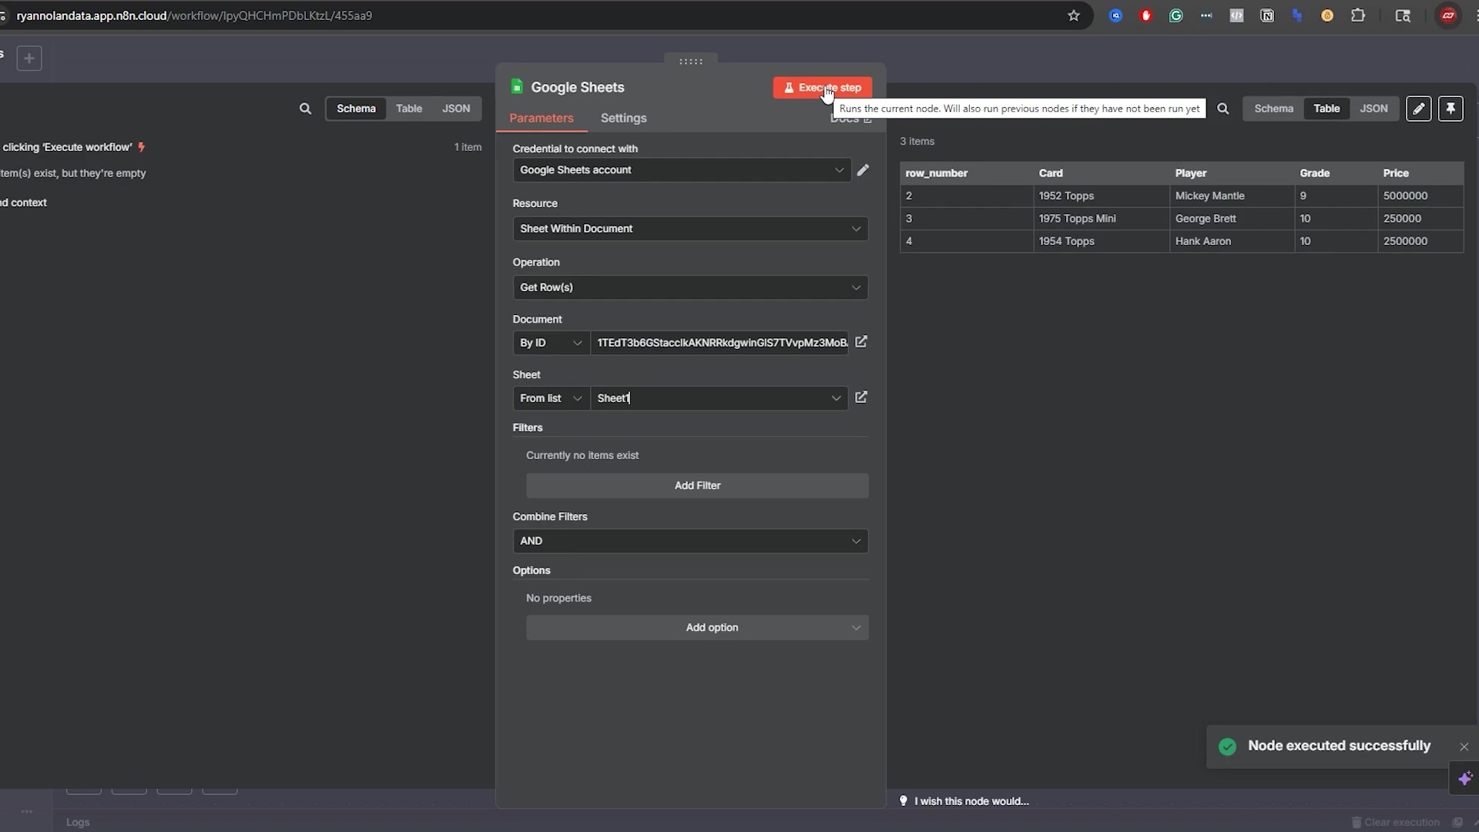This screenshot has width=1479, height=832.
Task: Click the AI assistant sparkle icon
Action: [x=1464, y=778]
